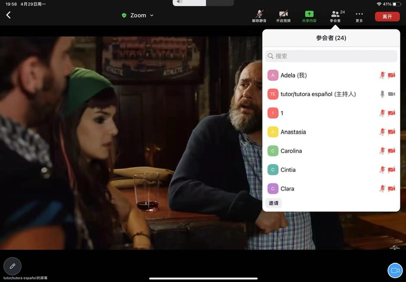Viewport: 406px width, 282px height.
Task: Select Anastasia in the participant list
Action: point(331,132)
